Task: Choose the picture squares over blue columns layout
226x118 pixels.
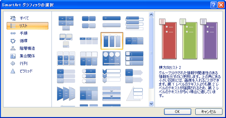Action: click(89, 59)
